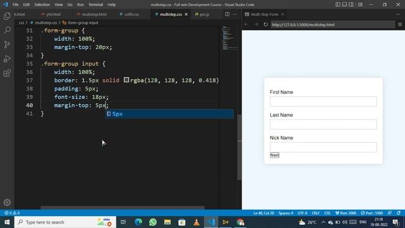Screen dimensions: 405x228
Task: Change the UTF-8 file encoding
Action: 302,213
